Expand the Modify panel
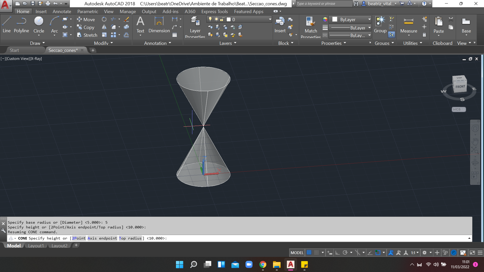Screen dimensions: 484x272 click(x=103, y=43)
